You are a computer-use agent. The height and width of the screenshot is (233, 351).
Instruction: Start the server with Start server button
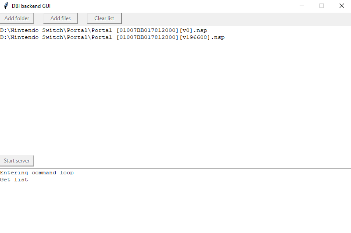click(x=17, y=161)
